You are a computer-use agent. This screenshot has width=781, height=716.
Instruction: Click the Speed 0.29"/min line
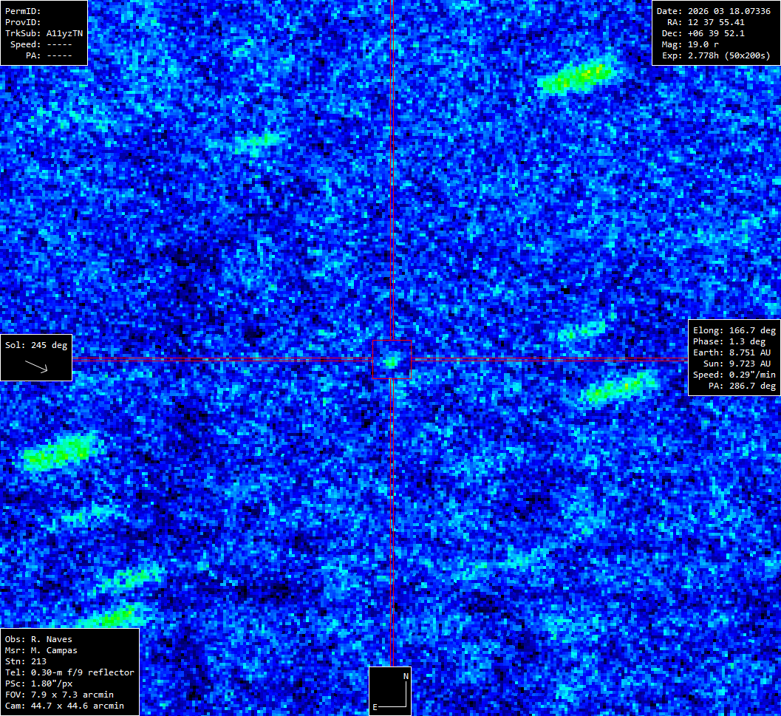(x=734, y=375)
